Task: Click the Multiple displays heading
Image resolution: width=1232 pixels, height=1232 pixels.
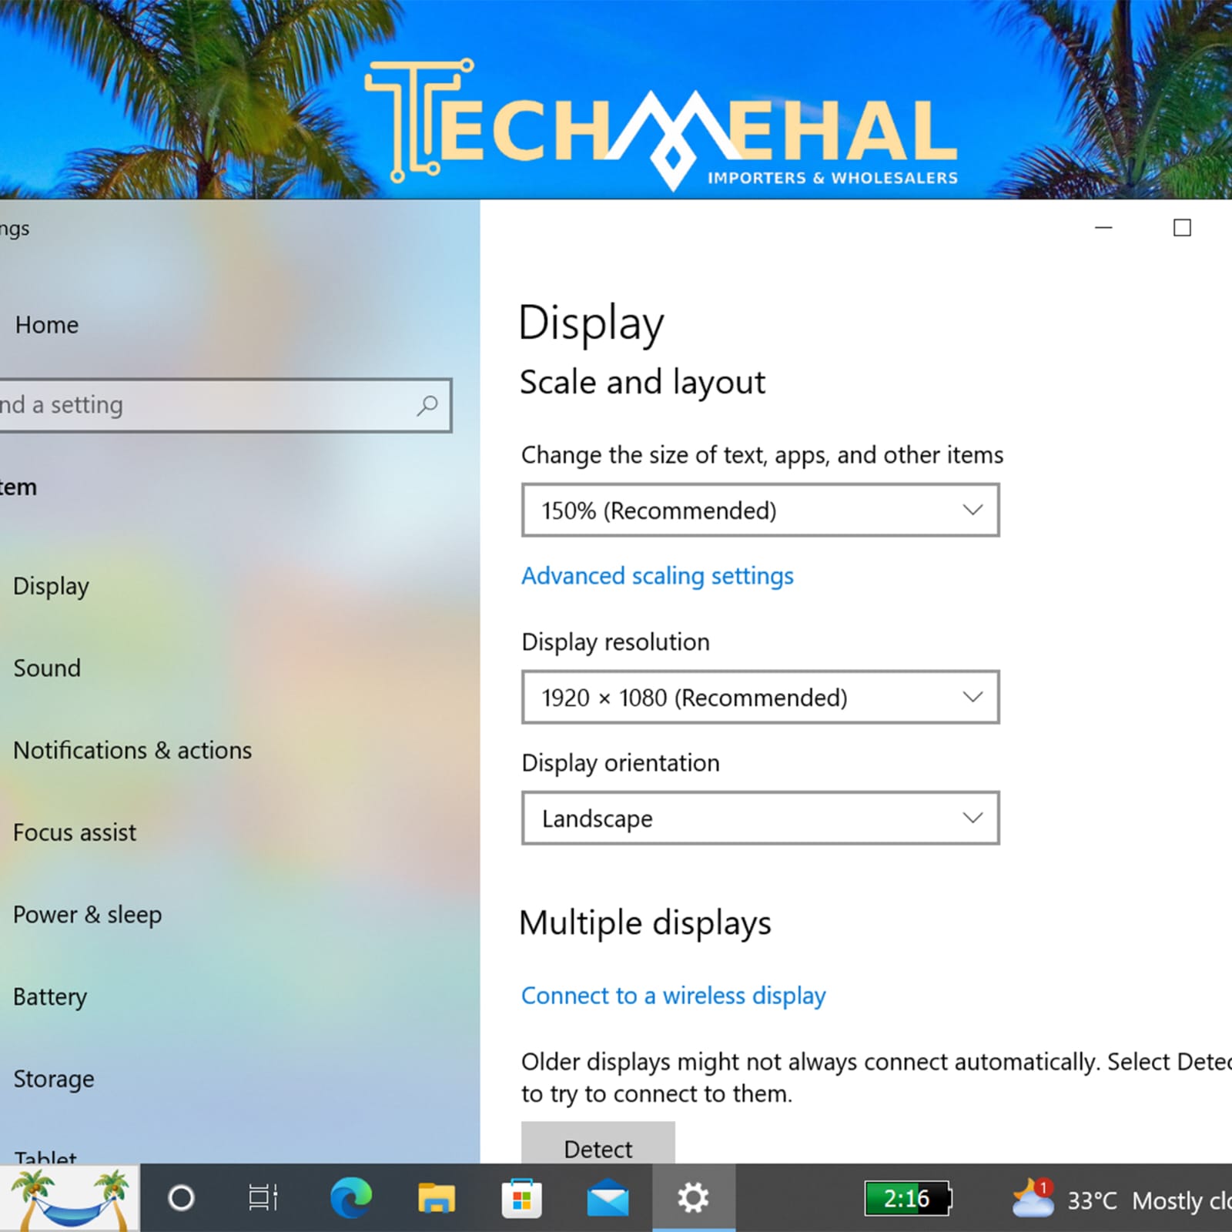Action: tap(645, 922)
